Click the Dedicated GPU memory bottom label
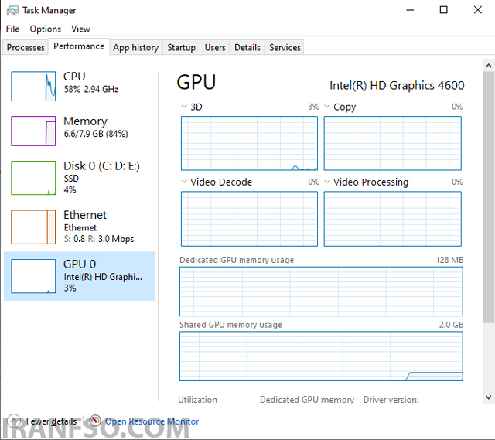The width and height of the screenshot is (495, 440). coord(307,400)
